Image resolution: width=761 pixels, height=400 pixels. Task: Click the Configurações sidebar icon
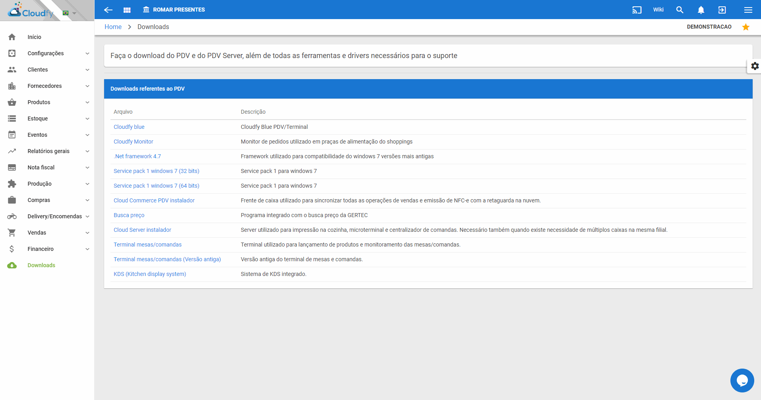12,53
